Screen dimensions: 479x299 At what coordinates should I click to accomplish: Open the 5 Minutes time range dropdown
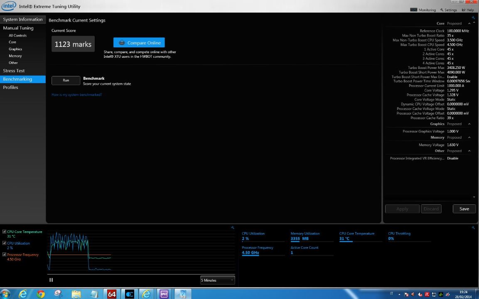218,280
